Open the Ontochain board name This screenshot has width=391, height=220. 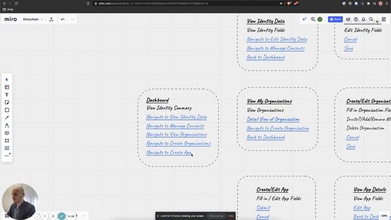click(x=31, y=19)
